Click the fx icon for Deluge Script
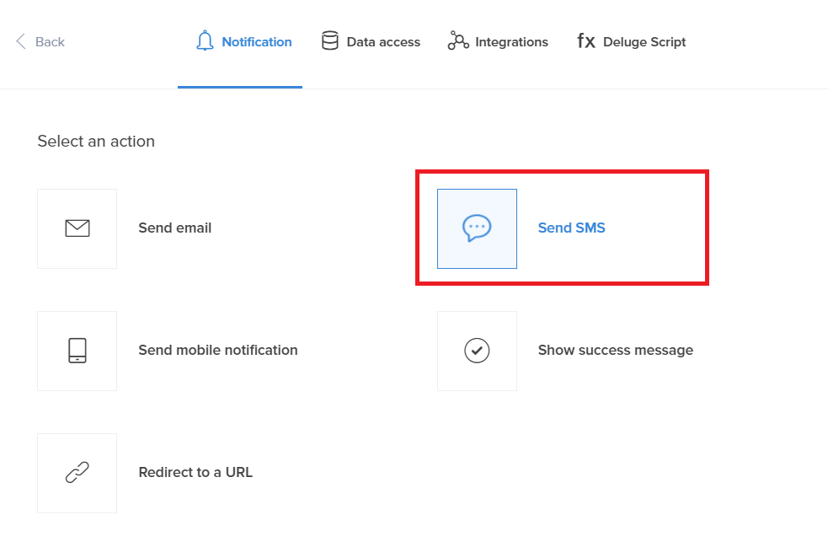This screenshot has height=547, width=828. pos(586,41)
